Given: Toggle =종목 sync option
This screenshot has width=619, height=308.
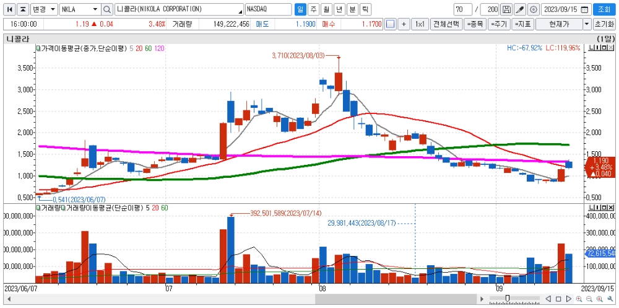Looking at the screenshot, I should (475, 24).
